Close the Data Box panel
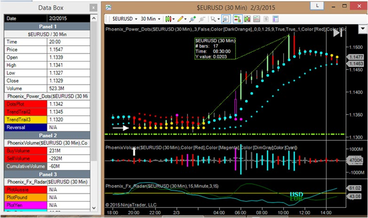 click(93, 8)
